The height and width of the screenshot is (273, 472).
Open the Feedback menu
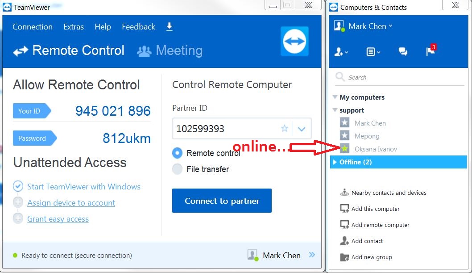click(x=138, y=27)
